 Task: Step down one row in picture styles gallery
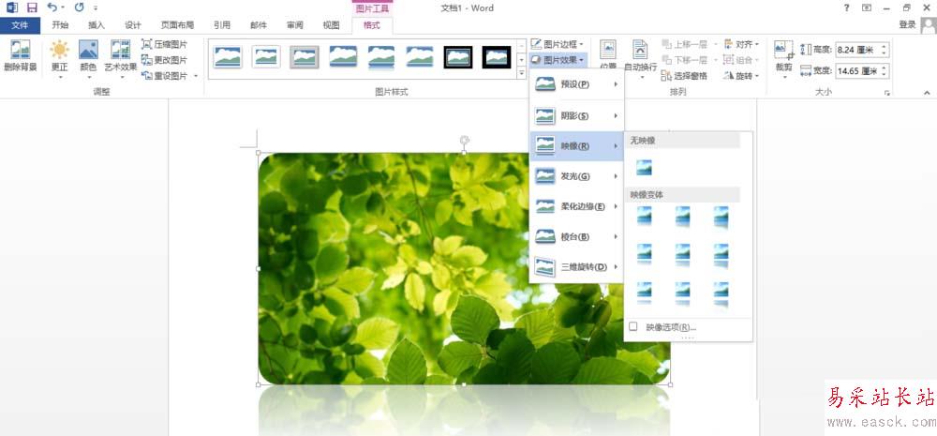pos(521,59)
